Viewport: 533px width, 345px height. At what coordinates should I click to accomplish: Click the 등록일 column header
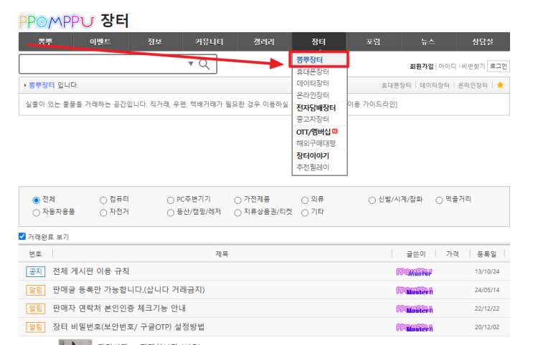tap(487, 254)
